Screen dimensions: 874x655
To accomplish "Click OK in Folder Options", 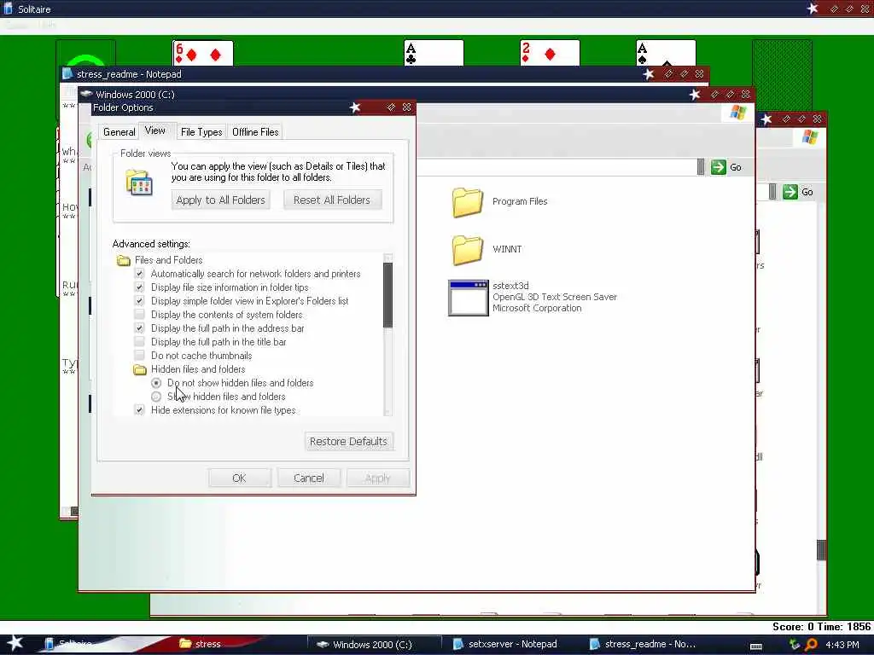I will pyautogui.click(x=239, y=478).
